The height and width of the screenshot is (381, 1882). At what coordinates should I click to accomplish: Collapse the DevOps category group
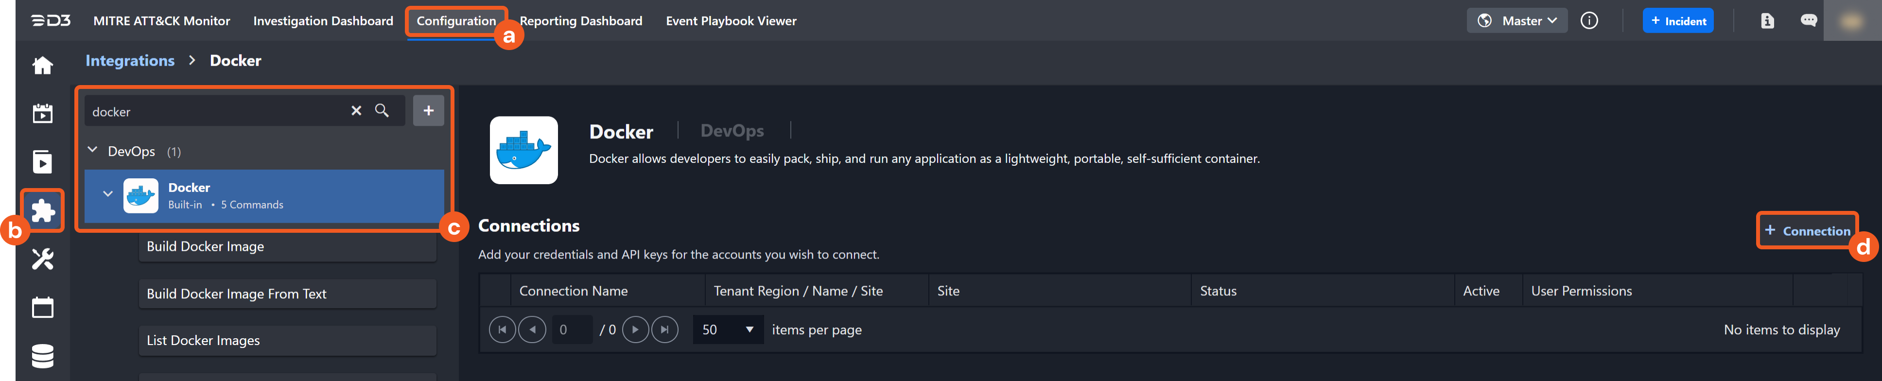92,150
